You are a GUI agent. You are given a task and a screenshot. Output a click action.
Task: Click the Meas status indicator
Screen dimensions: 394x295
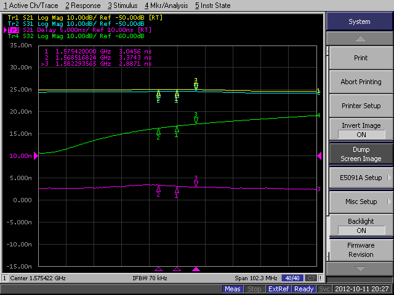click(233, 289)
